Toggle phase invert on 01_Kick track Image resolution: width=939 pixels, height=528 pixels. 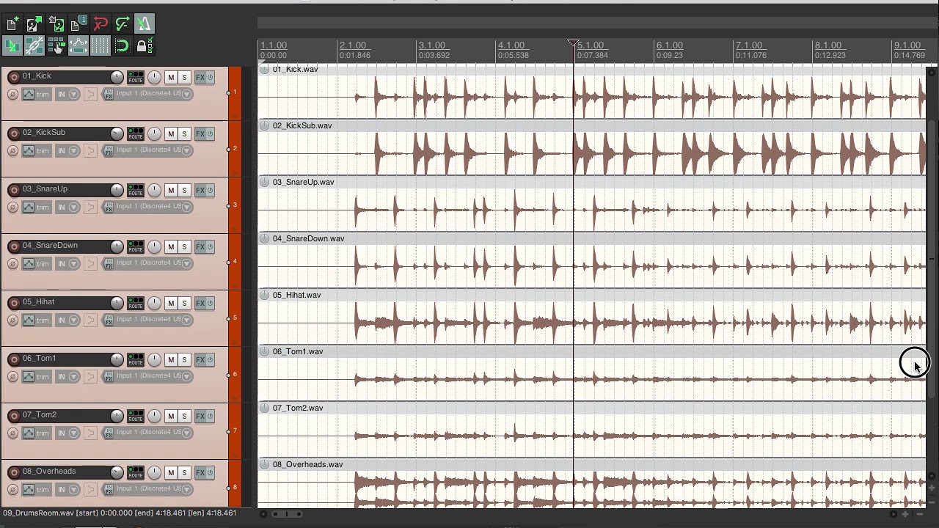coord(12,94)
